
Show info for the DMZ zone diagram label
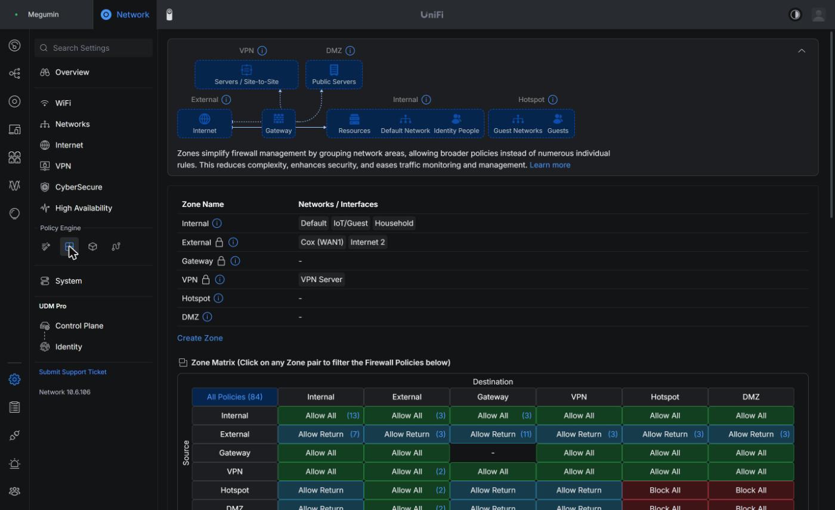[350, 51]
